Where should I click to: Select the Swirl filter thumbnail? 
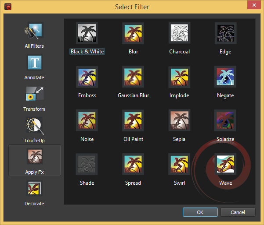pos(179,165)
